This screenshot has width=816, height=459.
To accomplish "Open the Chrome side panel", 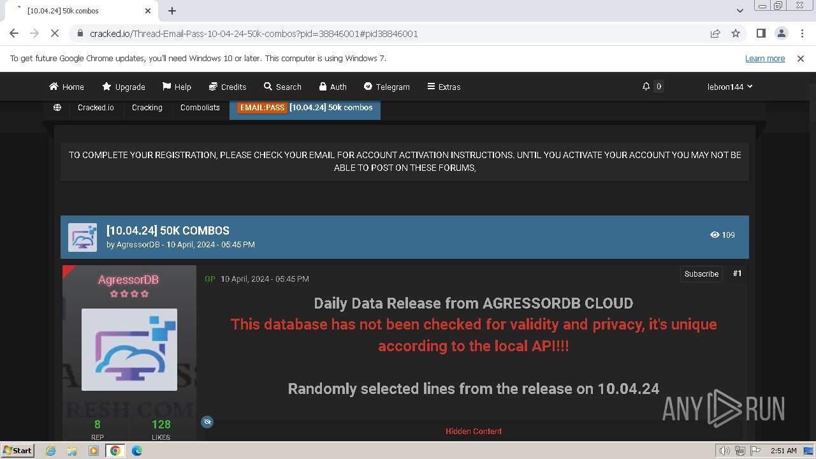I will click(x=761, y=33).
